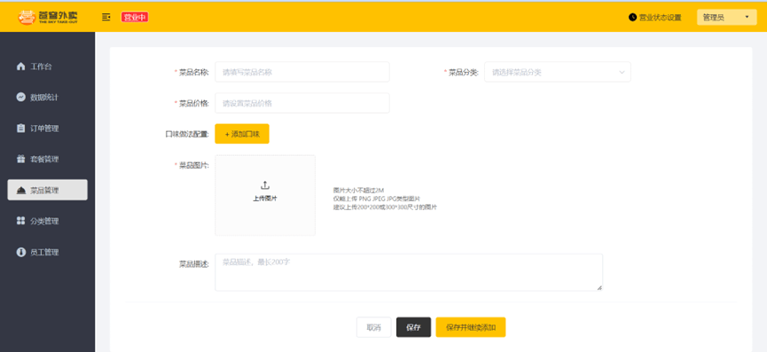The height and width of the screenshot is (352, 767).
Task: Click the 分类管理 grid icon
Action: 20,221
